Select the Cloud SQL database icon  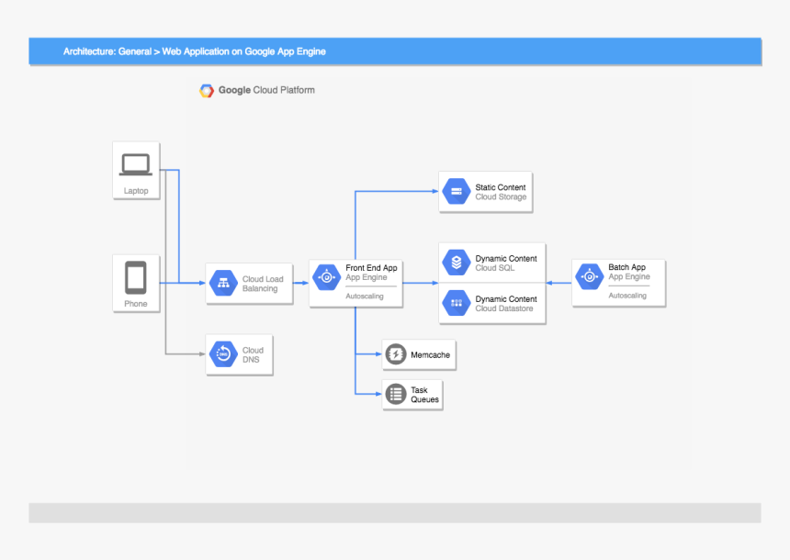point(456,263)
